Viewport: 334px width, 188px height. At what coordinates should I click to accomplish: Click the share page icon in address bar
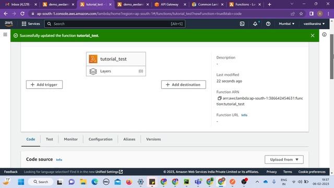coord(293,14)
